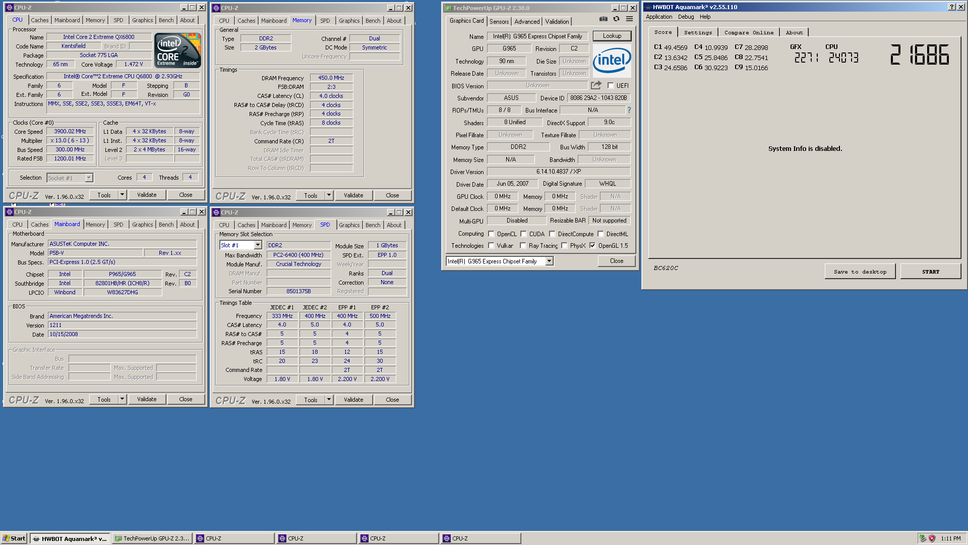Toggle the DirectML checkbox
Screen dimensions: 968x545
pyautogui.click(x=600, y=234)
